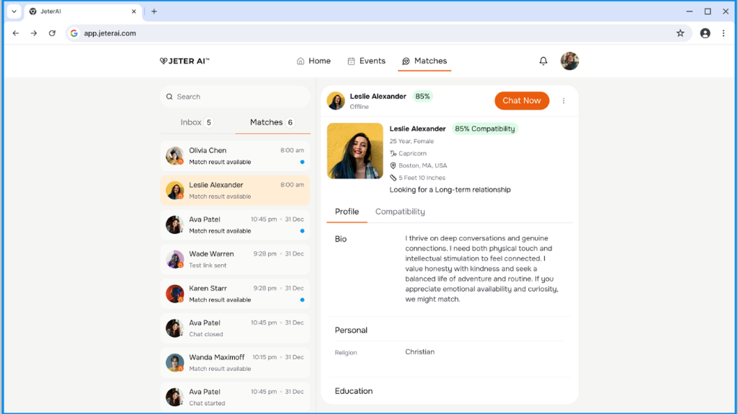The height and width of the screenshot is (414, 738).
Task: Click the Boston, MA, USA text
Action: tap(423, 165)
